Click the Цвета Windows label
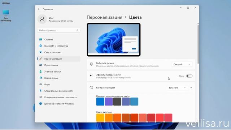This screenshot has width=231, height=130. (104, 112)
